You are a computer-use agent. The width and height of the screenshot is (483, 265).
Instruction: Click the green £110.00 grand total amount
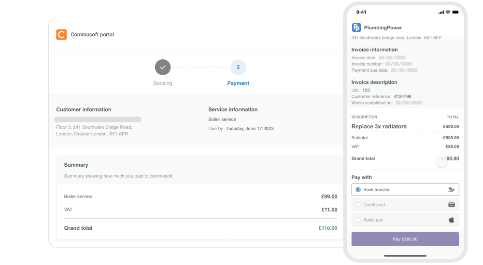[328, 228]
